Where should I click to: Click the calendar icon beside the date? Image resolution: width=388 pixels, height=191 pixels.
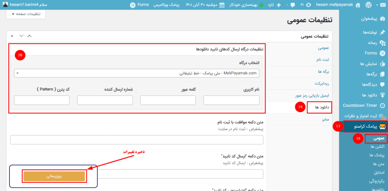click(222, 5)
